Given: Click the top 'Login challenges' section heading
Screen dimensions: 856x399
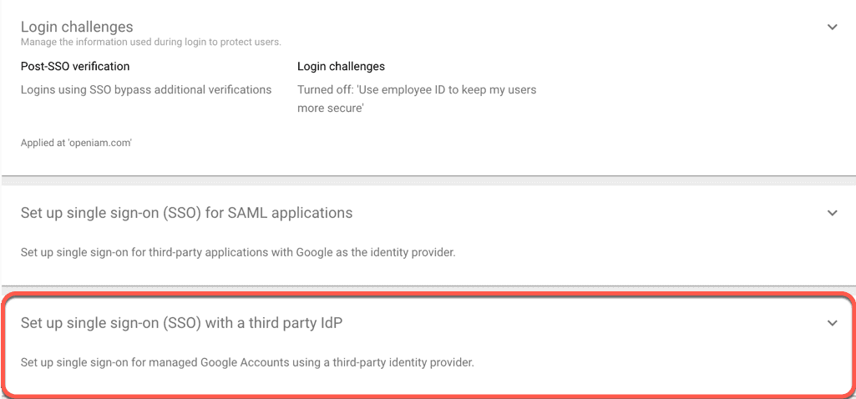Looking at the screenshot, I should [77, 28].
